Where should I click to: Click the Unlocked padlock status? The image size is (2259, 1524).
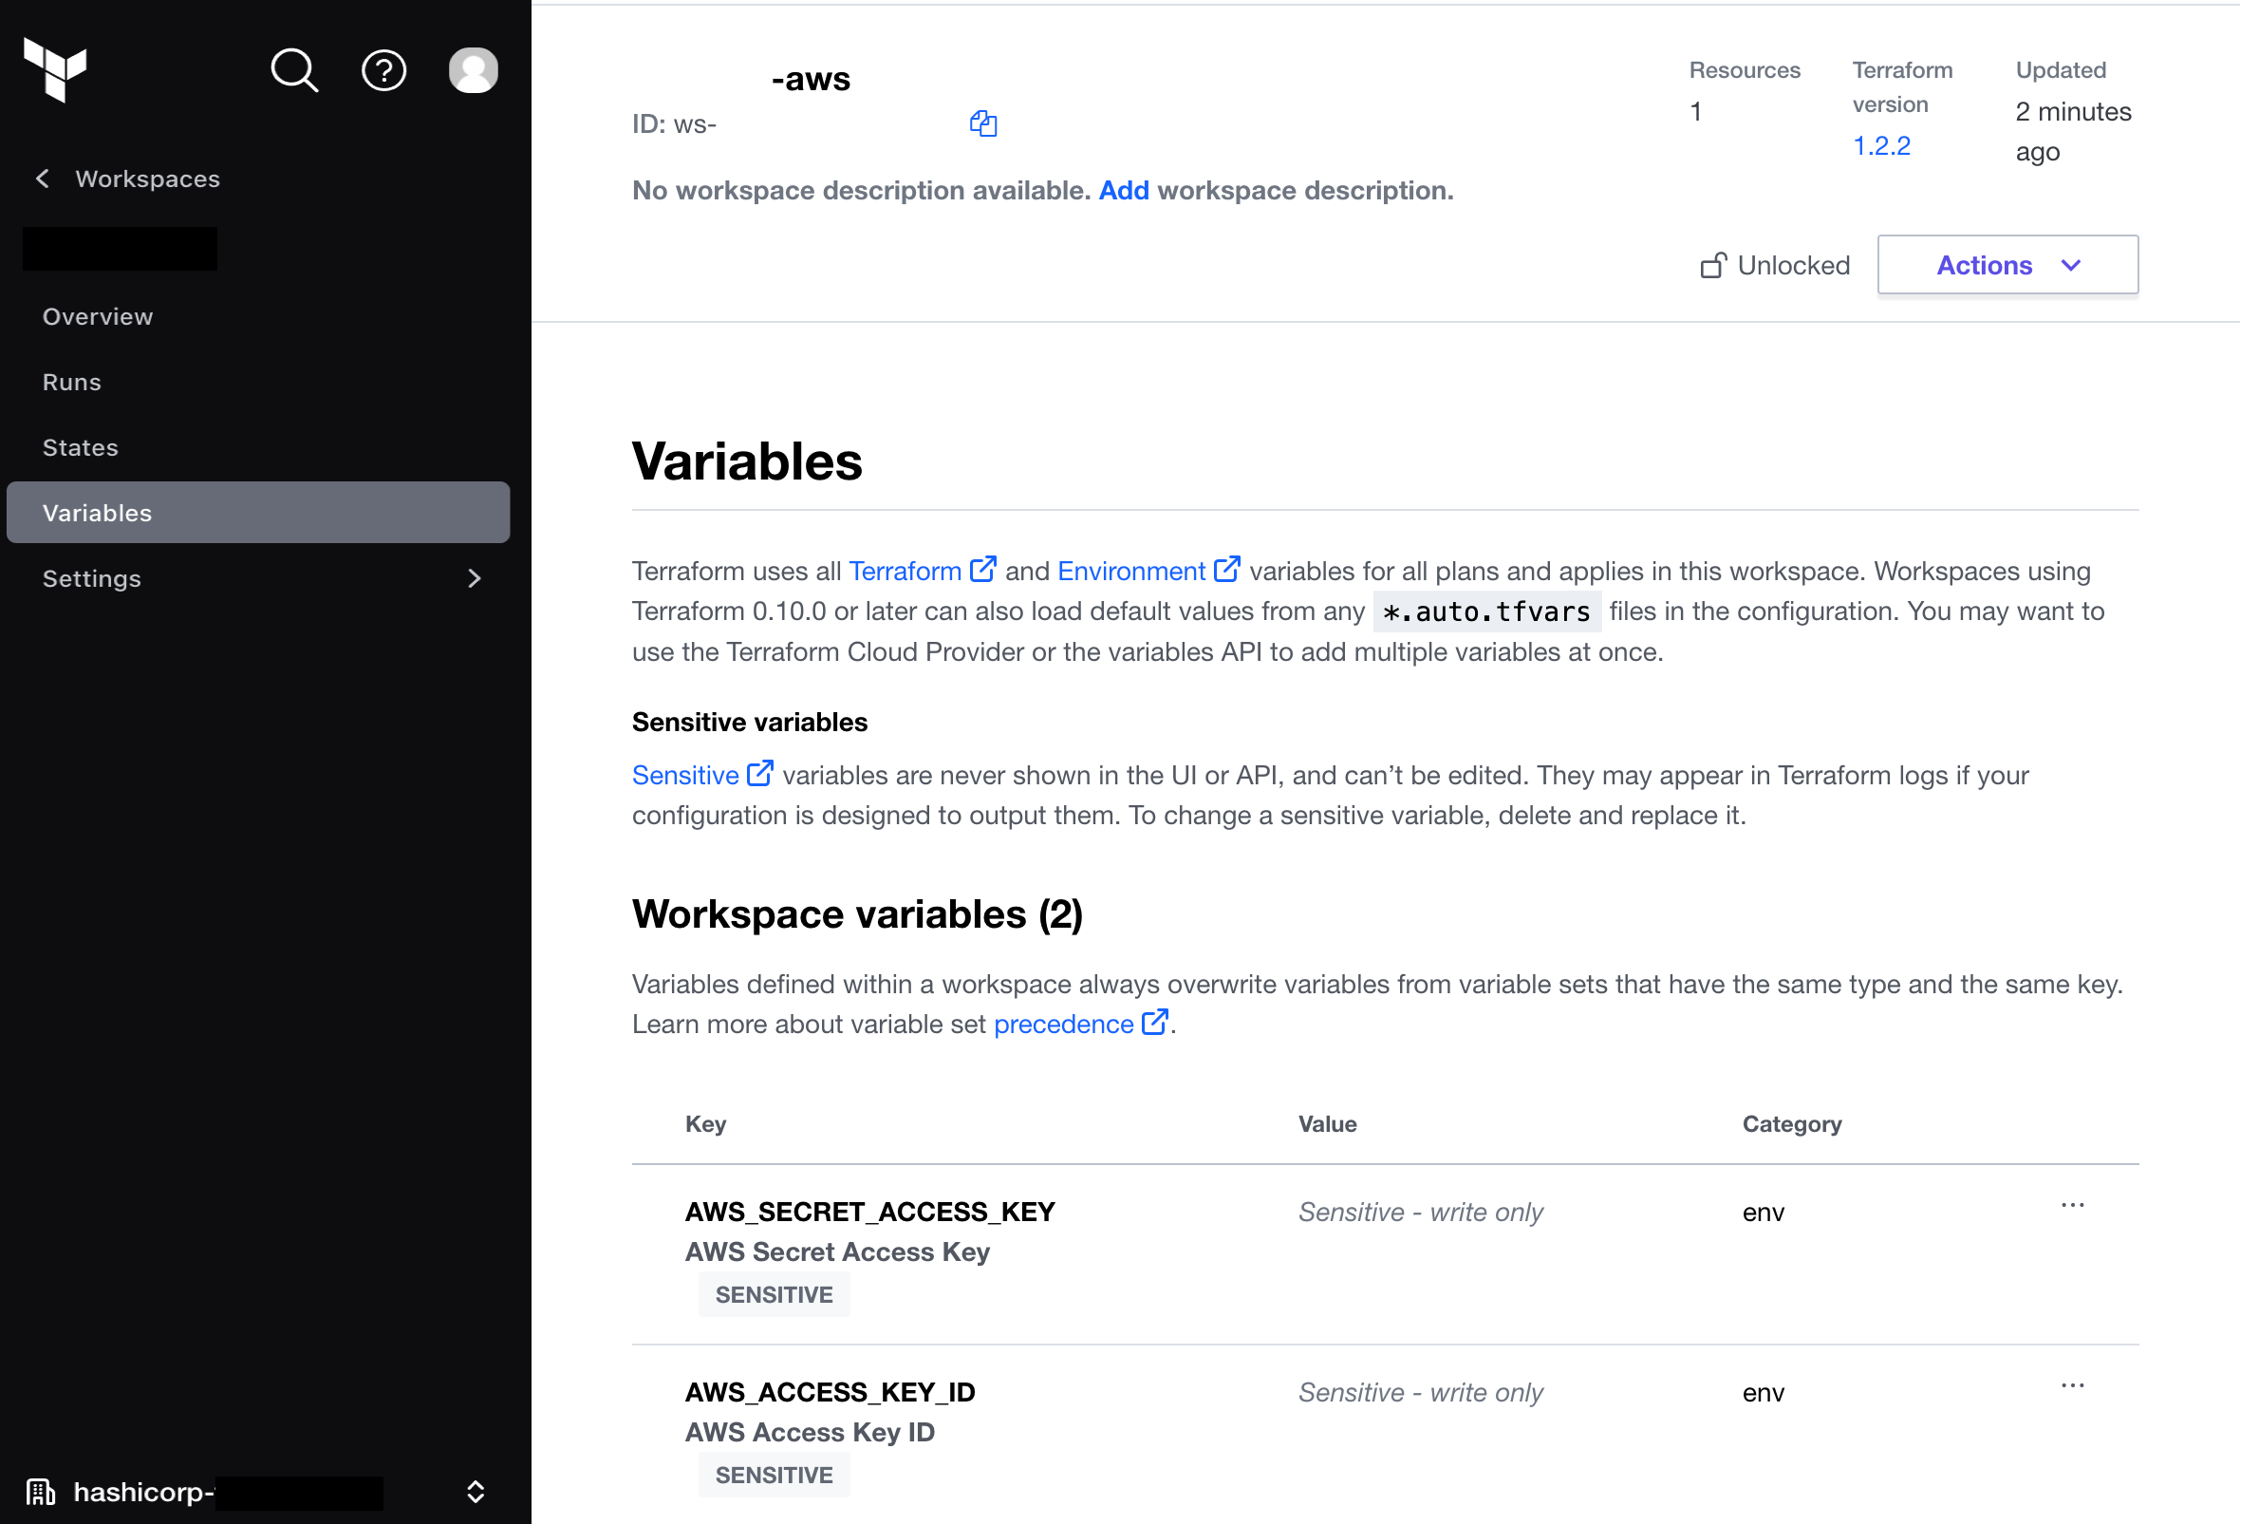1774,265
